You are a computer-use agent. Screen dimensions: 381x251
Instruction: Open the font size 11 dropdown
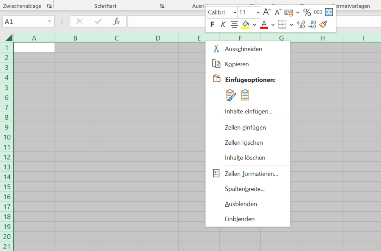pyautogui.click(x=258, y=12)
